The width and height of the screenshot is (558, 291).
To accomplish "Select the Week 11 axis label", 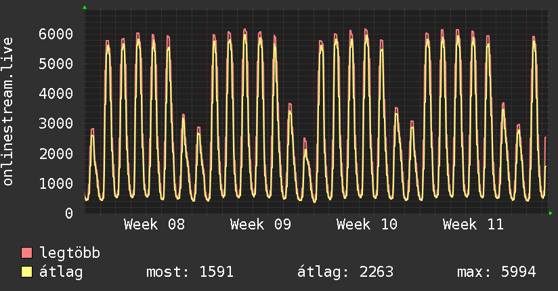I will coord(473,225).
